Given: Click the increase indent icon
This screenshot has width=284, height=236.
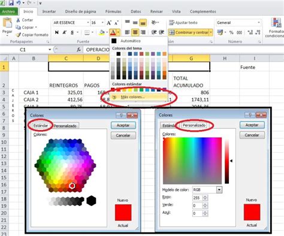Looking at the screenshot, I should pyautogui.click(x=161, y=32).
